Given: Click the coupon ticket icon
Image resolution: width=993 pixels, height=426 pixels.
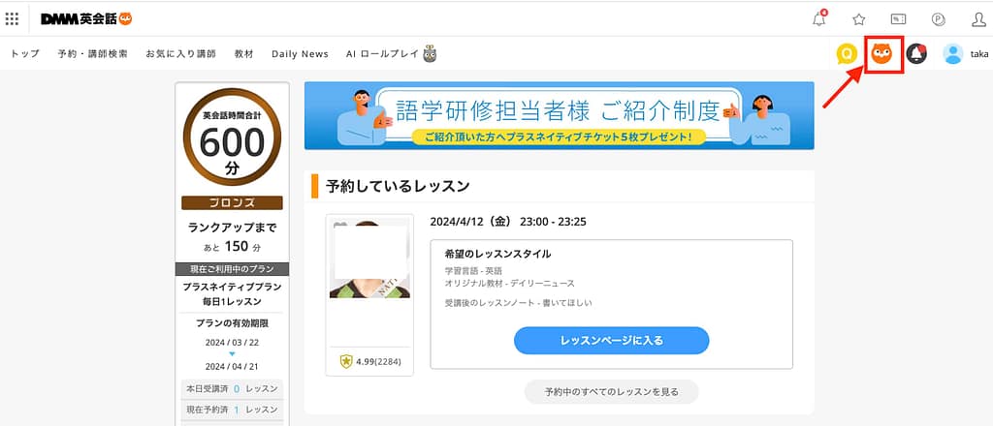Looking at the screenshot, I should click(x=898, y=18).
